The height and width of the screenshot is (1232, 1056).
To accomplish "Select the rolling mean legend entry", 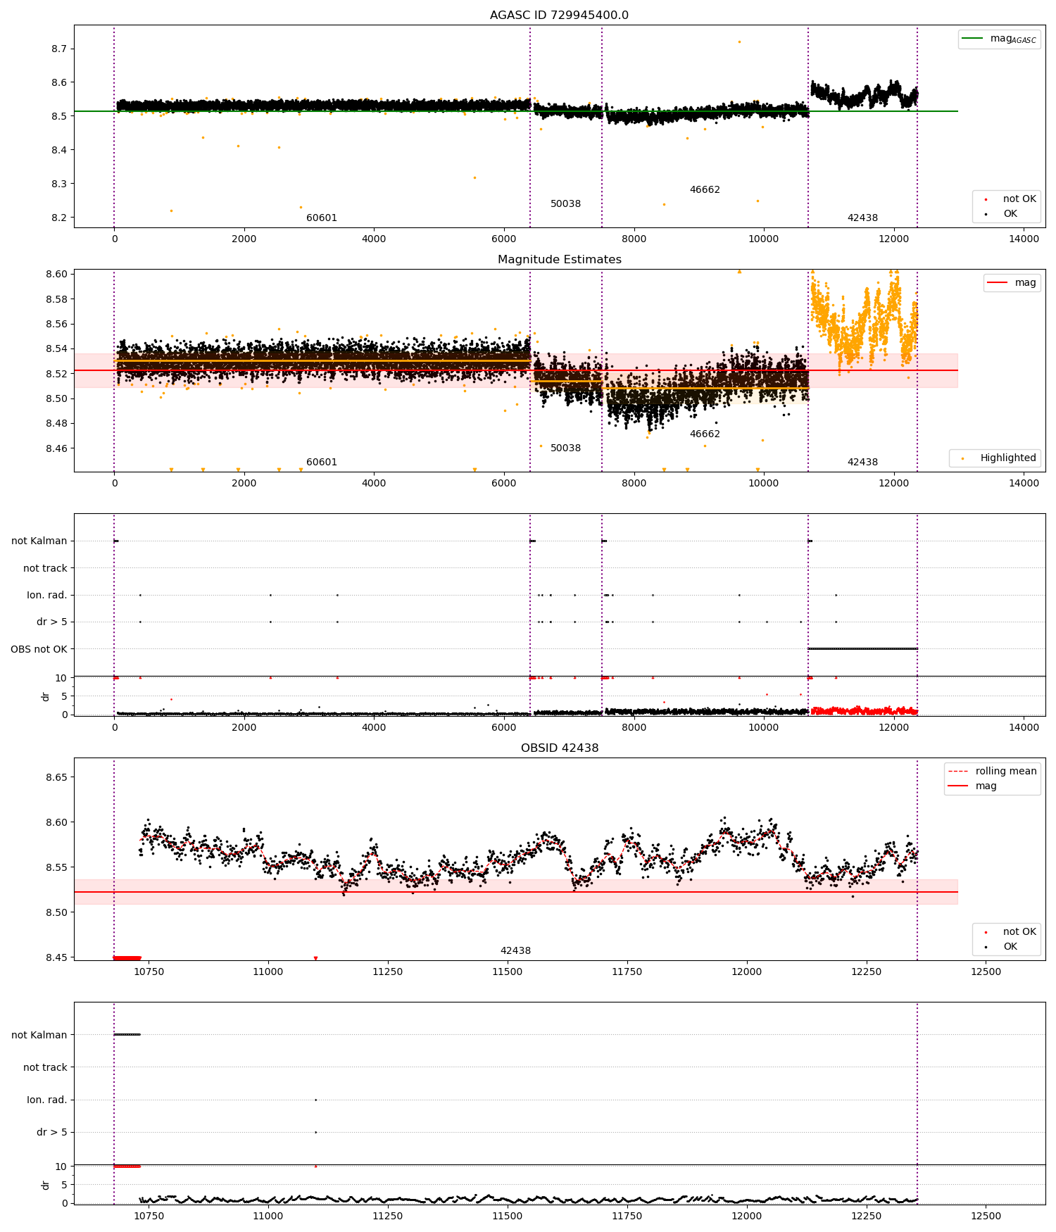I will click(992, 771).
